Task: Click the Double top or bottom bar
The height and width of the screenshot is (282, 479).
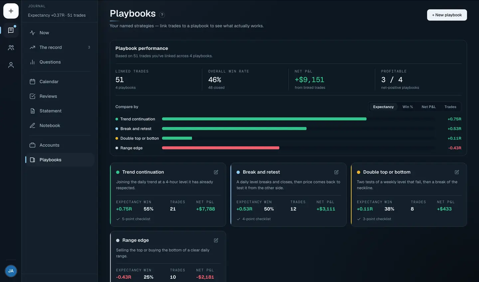Action: click(177, 138)
